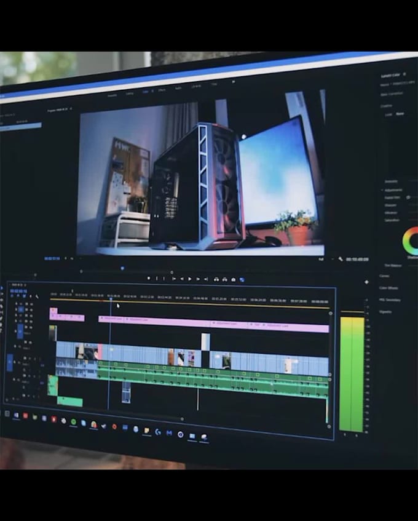Click the Step Forward one frame button
Viewport: 418px width, 521px height.
(x=198, y=279)
